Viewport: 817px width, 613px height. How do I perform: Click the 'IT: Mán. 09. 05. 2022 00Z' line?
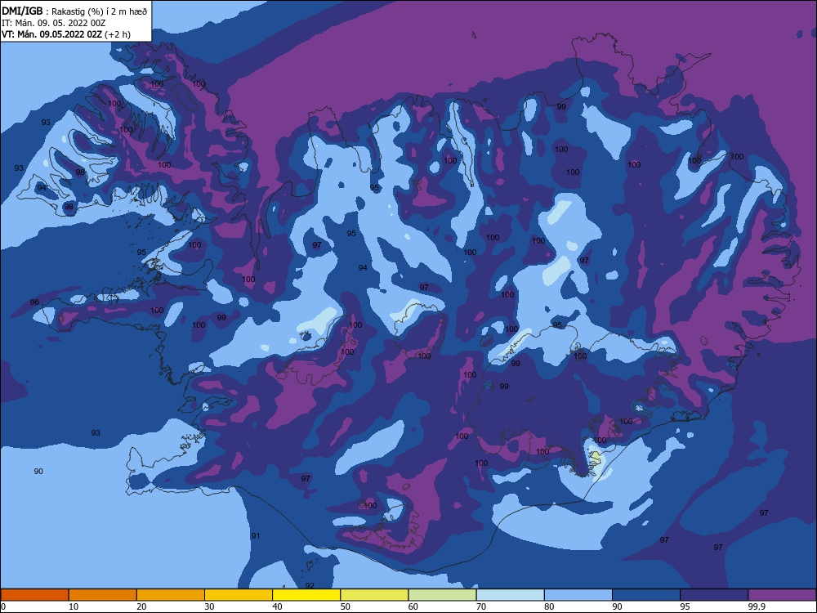coord(53,23)
